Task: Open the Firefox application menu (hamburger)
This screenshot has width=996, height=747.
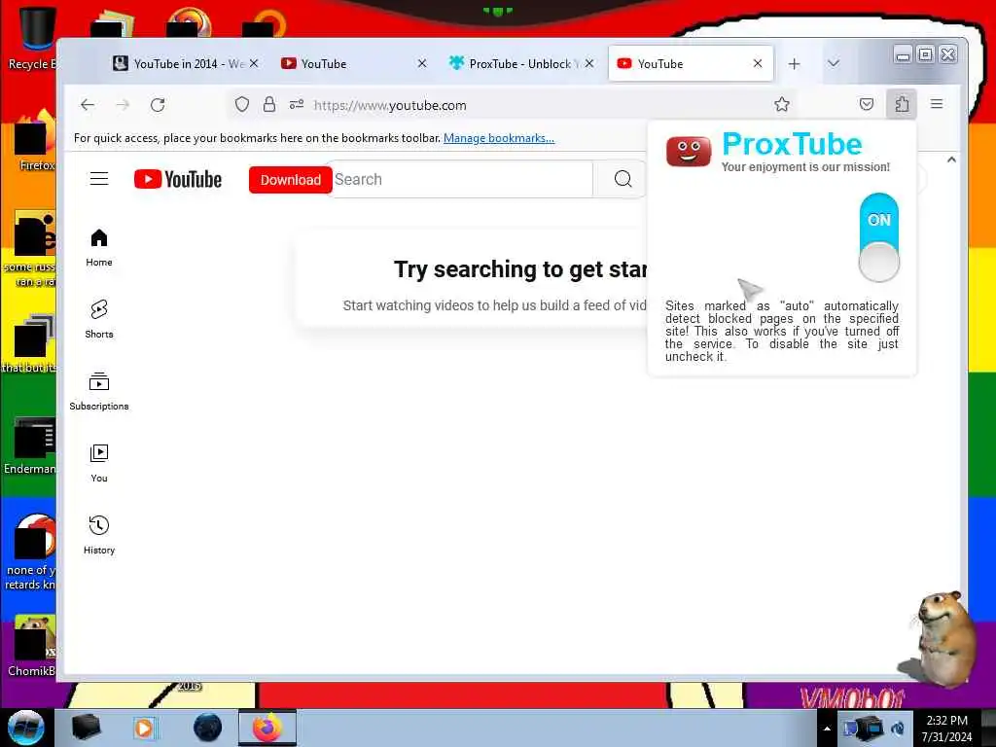Action: click(x=937, y=103)
